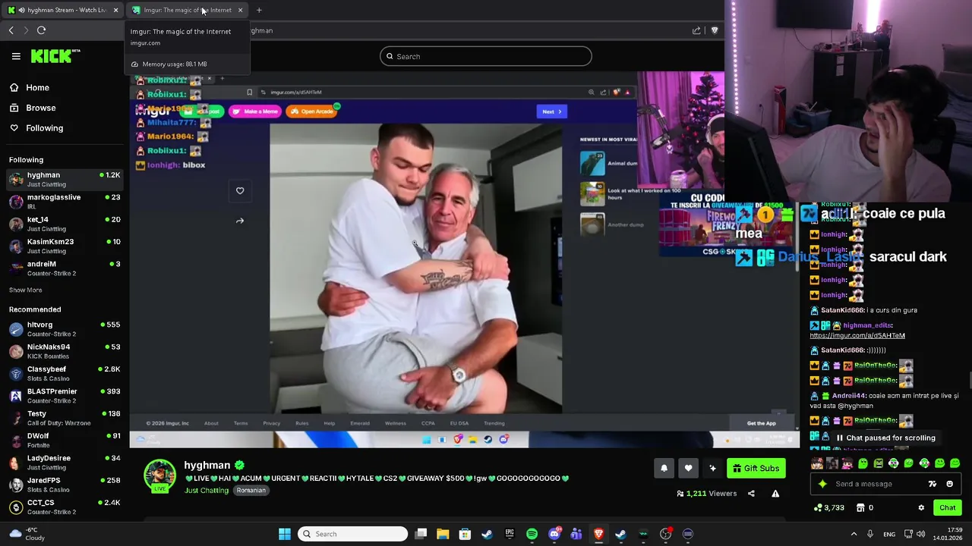Open chat settings gear
Image resolution: width=972 pixels, height=546 pixels.
(x=921, y=508)
